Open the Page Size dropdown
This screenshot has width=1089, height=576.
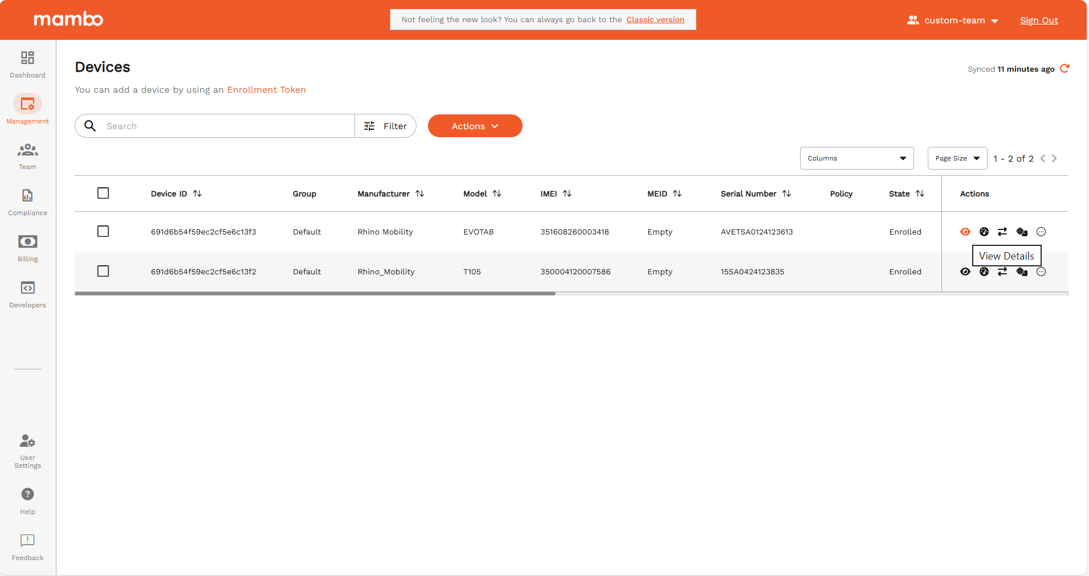[x=957, y=158]
